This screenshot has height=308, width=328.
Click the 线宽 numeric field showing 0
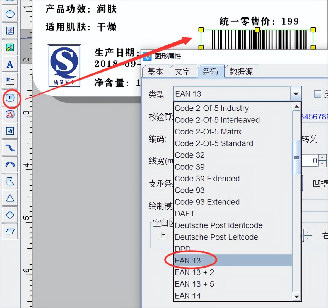(x=310, y=161)
